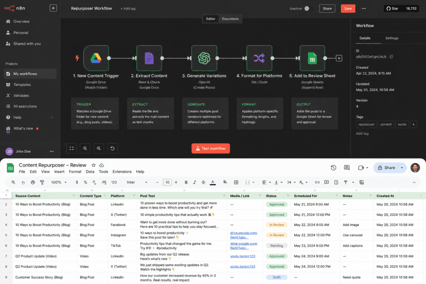The height and width of the screenshot is (284, 426).
Task: Increase the font size with the plus
Action: coord(176,182)
